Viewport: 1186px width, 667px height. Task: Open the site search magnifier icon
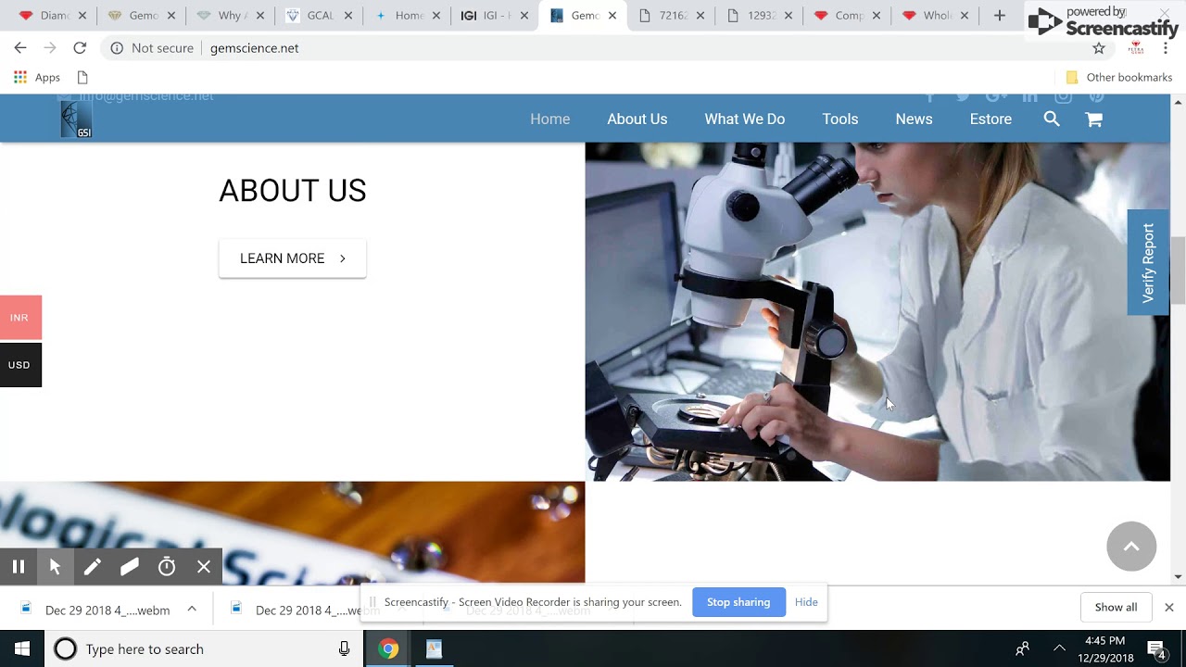(x=1052, y=119)
